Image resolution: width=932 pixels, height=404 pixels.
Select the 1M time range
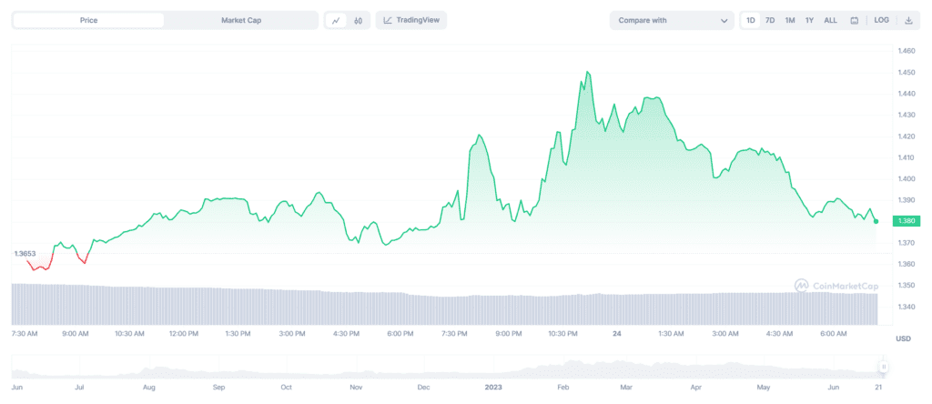click(790, 20)
